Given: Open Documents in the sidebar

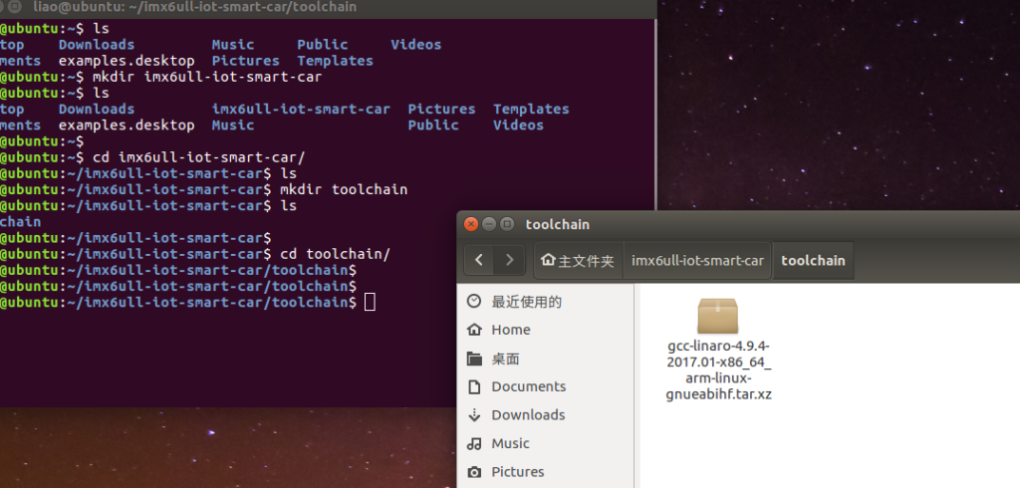Looking at the screenshot, I should pos(528,386).
